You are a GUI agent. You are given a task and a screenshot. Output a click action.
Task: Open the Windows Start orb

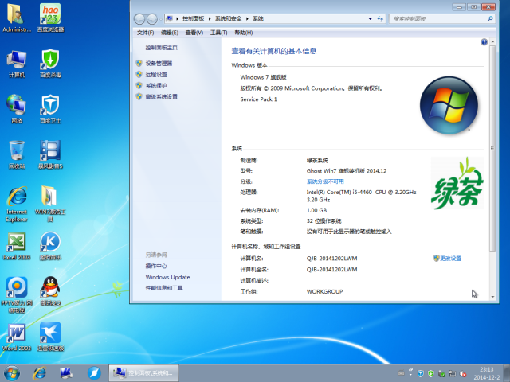pyautogui.click(x=12, y=373)
